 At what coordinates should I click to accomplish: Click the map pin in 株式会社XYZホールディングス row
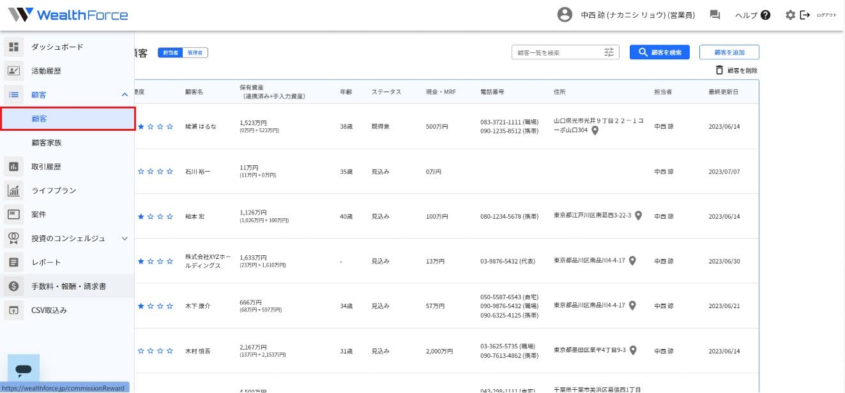pos(632,260)
